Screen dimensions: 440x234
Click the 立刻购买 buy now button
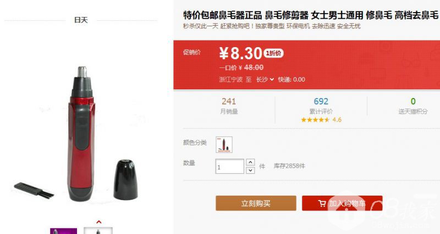pos(256,203)
